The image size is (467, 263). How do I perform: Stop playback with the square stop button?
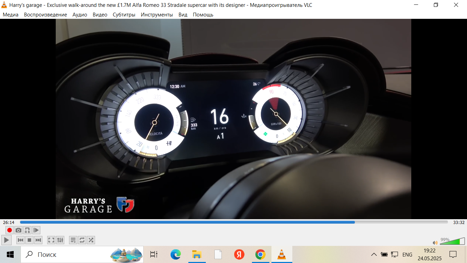click(29, 240)
